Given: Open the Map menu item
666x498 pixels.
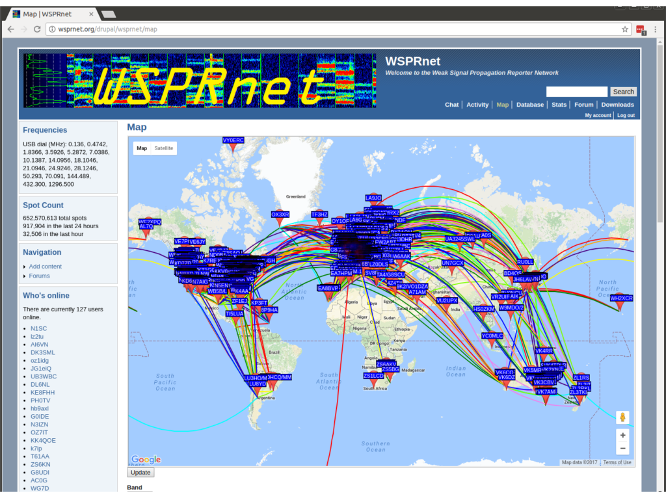Looking at the screenshot, I should click(x=503, y=105).
